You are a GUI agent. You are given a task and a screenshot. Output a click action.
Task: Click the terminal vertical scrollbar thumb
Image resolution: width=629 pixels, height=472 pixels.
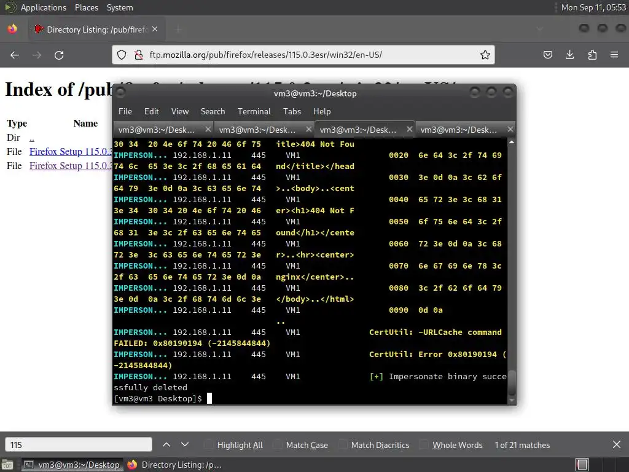pyautogui.click(x=512, y=382)
